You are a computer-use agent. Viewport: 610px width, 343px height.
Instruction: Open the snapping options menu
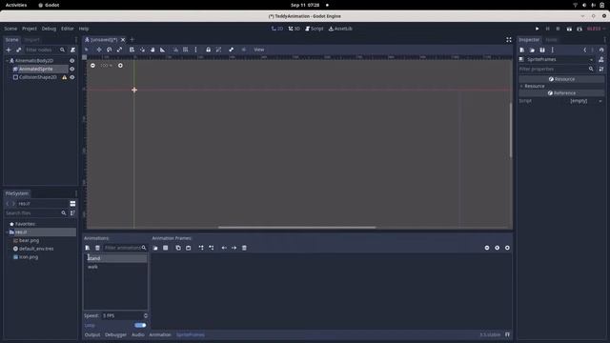pyautogui.click(x=195, y=50)
